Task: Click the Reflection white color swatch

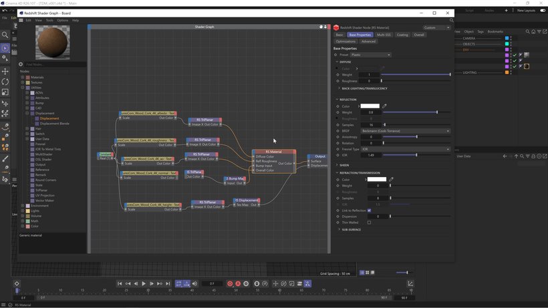Action: (x=370, y=106)
